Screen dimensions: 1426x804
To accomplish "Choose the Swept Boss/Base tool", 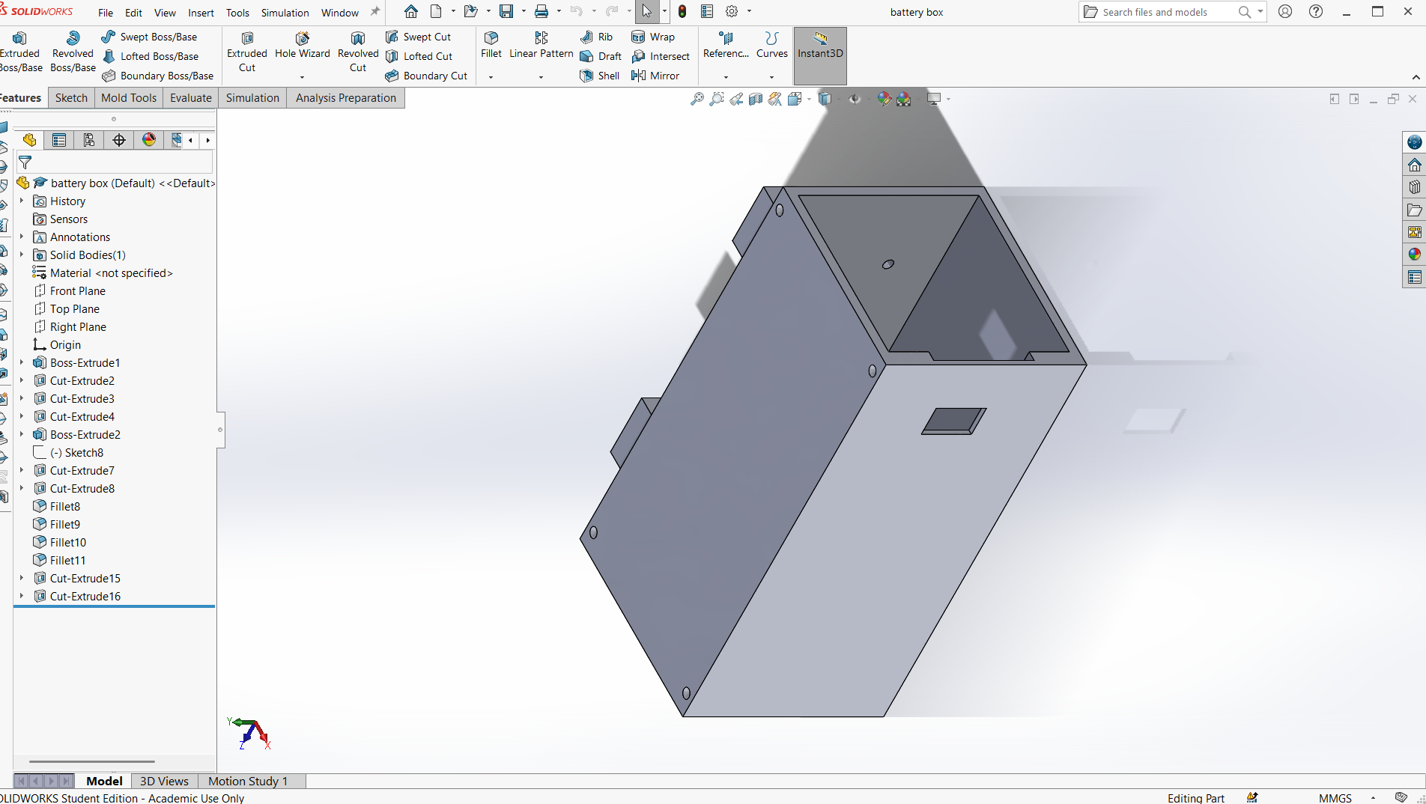I will pos(149,37).
